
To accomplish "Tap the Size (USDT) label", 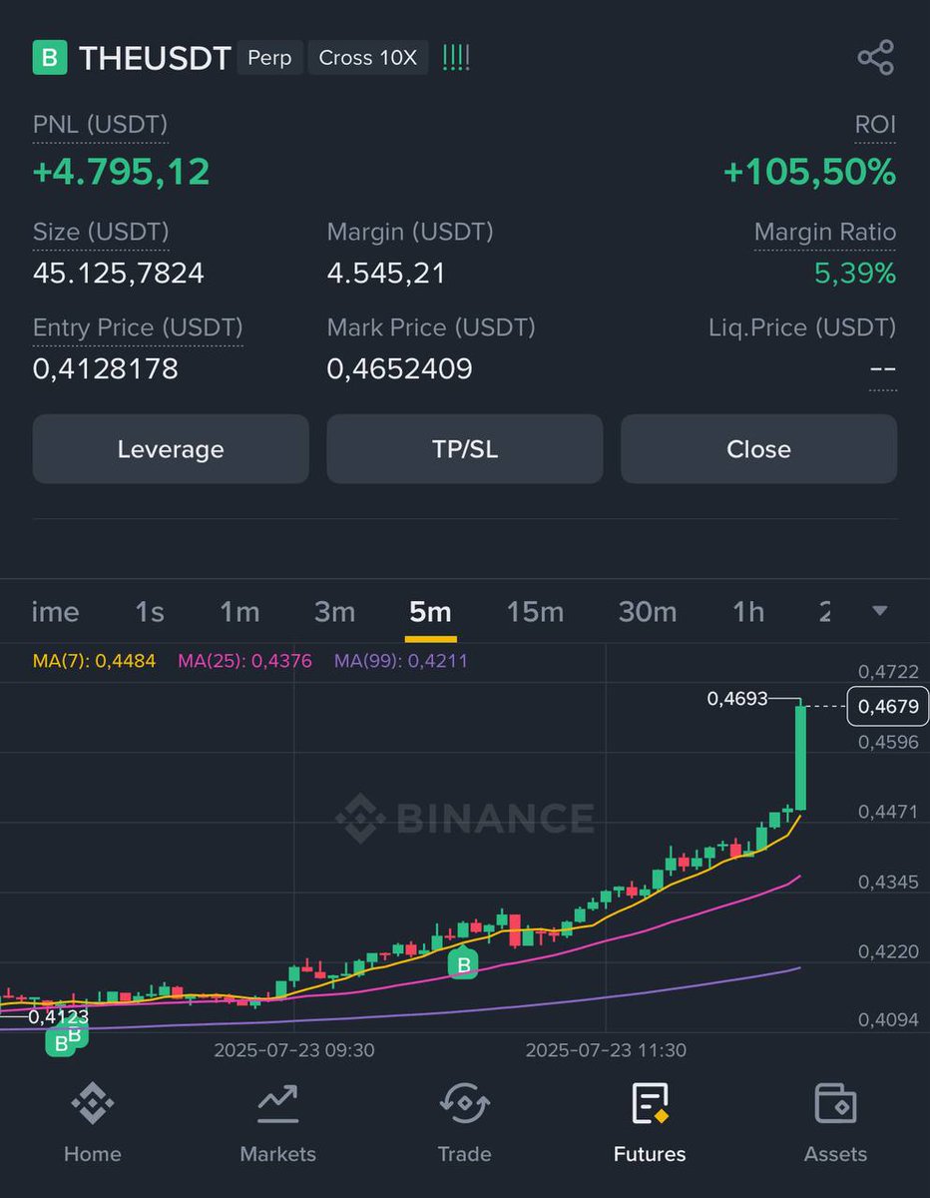I will coord(101,233).
